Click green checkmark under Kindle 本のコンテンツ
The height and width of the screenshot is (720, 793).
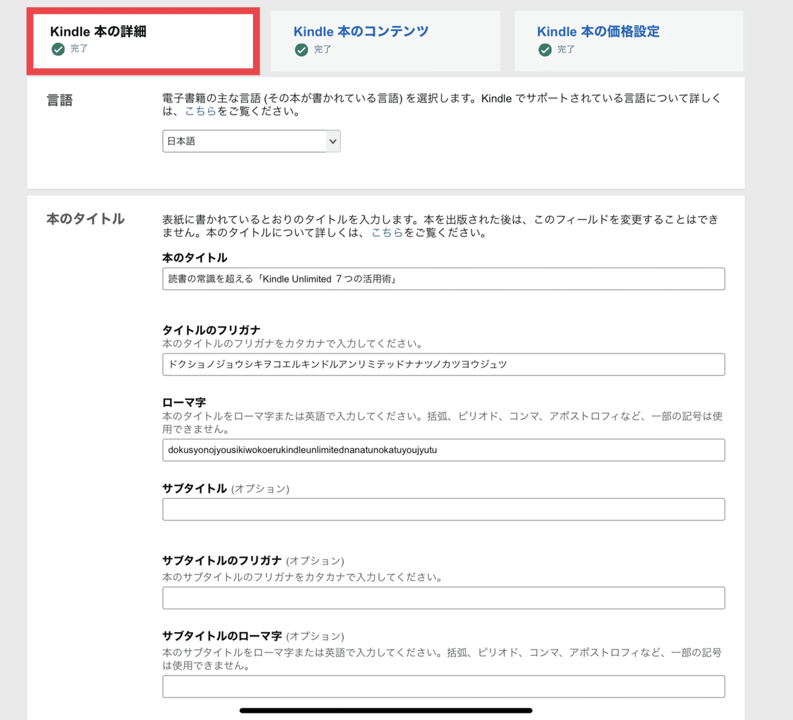click(x=301, y=50)
